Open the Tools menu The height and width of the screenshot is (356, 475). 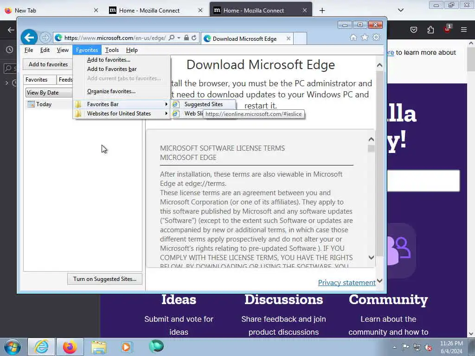112,50
